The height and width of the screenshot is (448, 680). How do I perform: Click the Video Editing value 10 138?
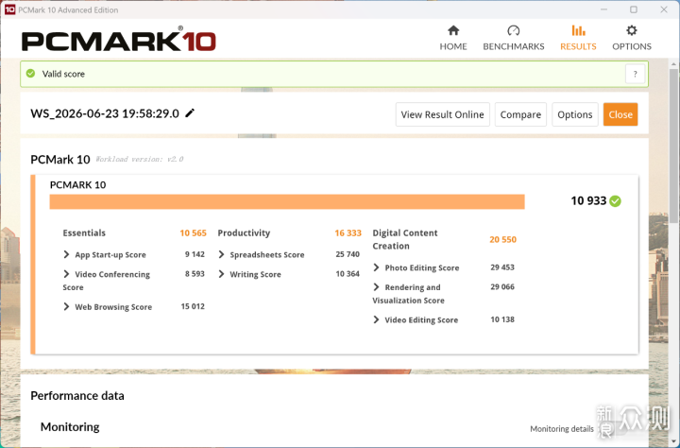[502, 319]
